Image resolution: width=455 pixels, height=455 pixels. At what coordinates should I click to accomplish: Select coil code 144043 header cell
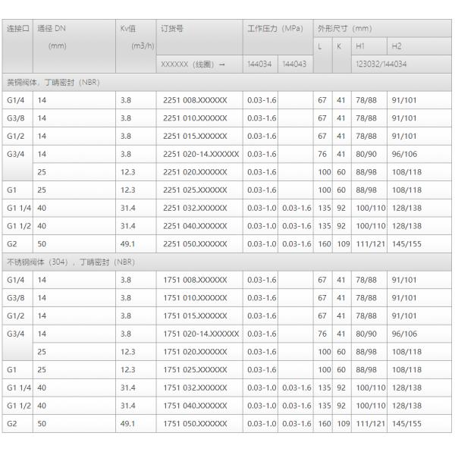(293, 64)
